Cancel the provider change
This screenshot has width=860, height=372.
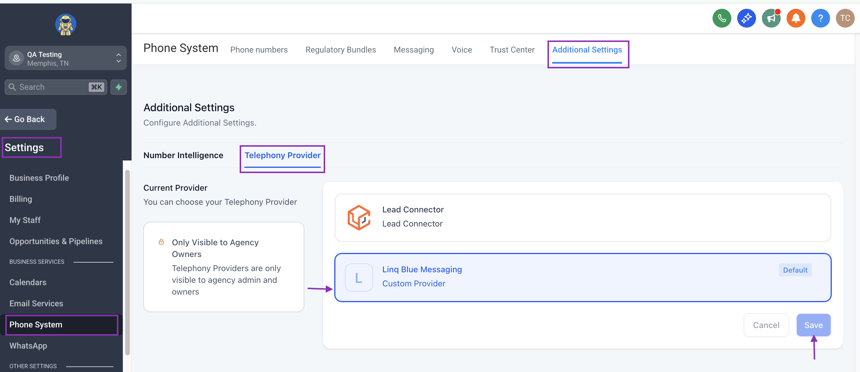pyautogui.click(x=766, y=325)
